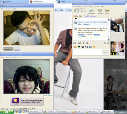The height and width of the screenshot is (114, 127).
Task: Click the headphones plugin icon
Action: tap(86, 47)
